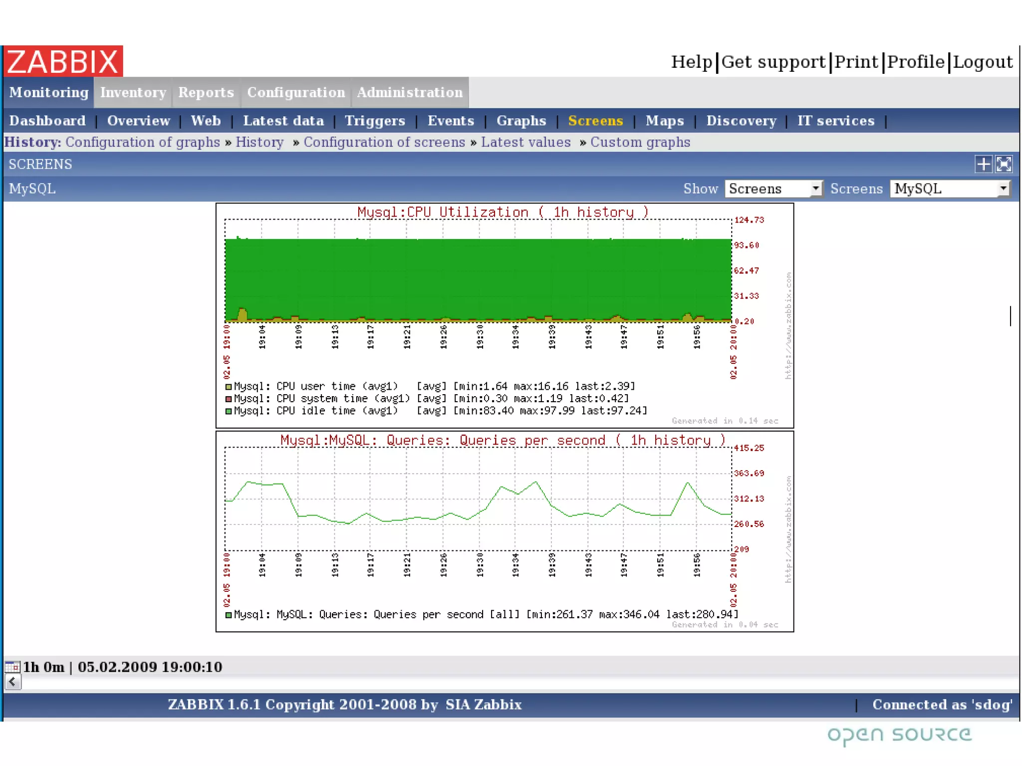Click the ZABBIX logo
The height and width of the screenshot is (766, 1022).
point(63,61)
